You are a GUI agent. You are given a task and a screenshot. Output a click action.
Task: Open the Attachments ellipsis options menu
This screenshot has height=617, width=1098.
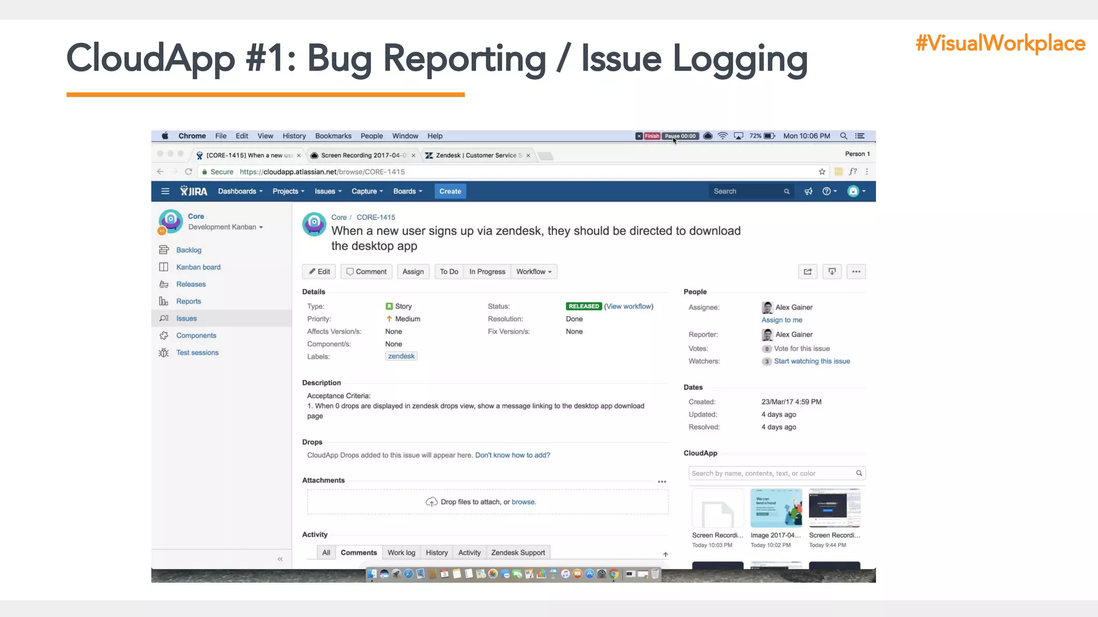tap(662, 481)
